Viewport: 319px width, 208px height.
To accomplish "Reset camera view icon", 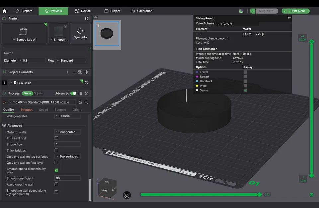I will tap(127, 195).
